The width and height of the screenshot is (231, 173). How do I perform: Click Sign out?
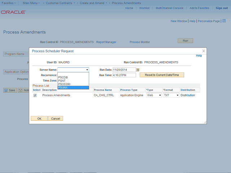[222, 8]
